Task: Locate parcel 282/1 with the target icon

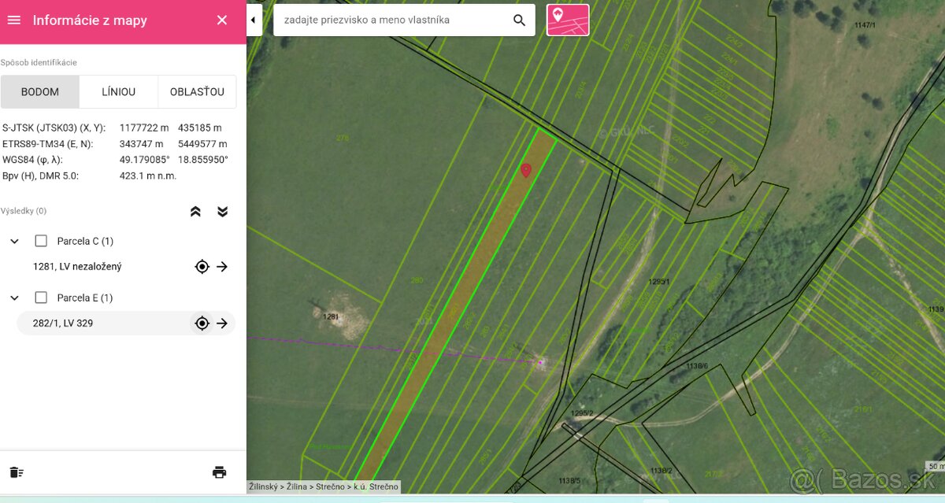Action: [x=202, y=324]
